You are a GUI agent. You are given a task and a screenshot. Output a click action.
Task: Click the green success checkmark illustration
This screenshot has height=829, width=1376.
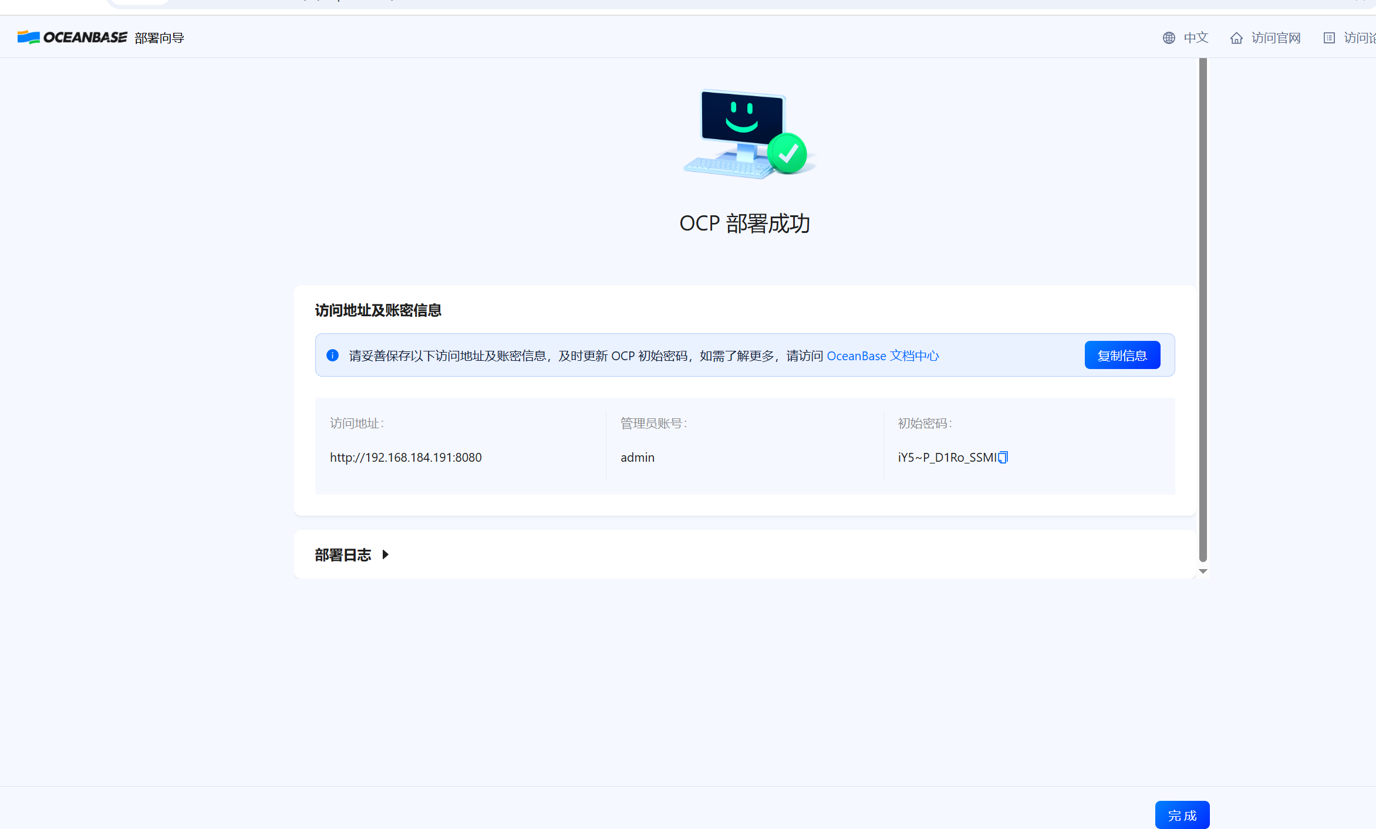(787, 153)
